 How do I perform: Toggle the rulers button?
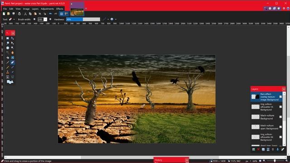67,14
